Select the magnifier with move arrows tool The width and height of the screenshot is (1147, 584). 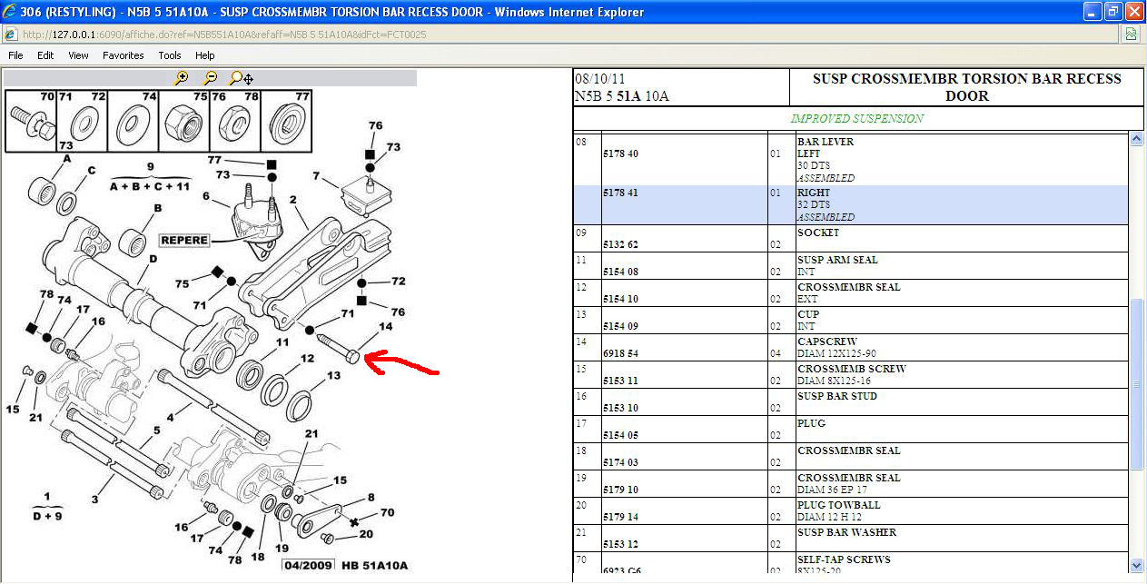pos(241,78)
